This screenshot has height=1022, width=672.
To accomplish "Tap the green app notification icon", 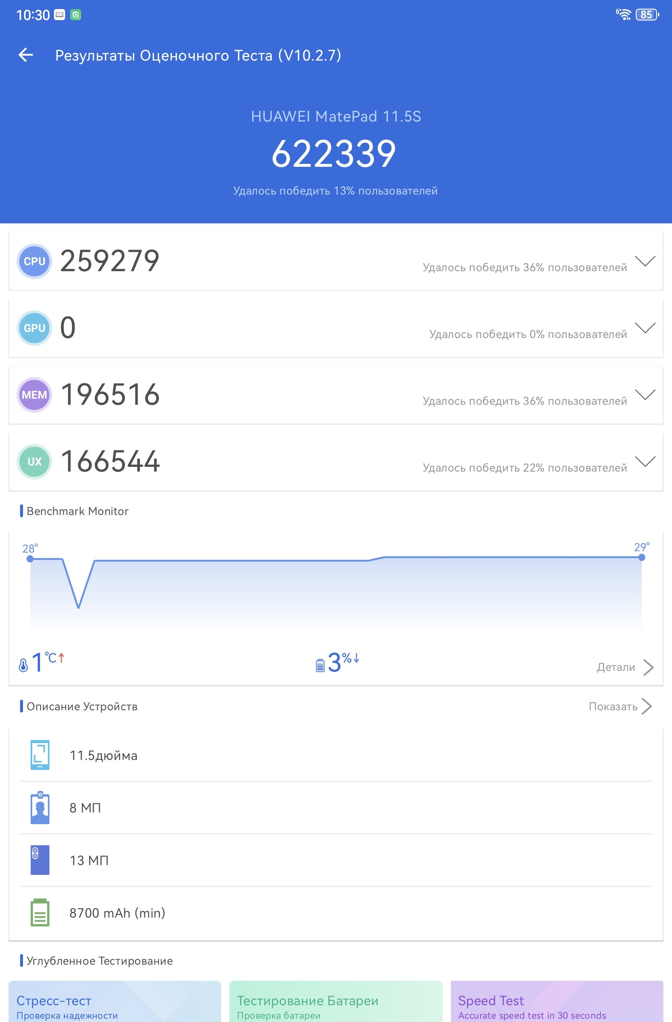I will coord(76,15).
